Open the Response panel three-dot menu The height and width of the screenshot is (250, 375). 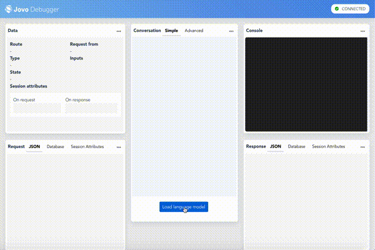(362, 147)
